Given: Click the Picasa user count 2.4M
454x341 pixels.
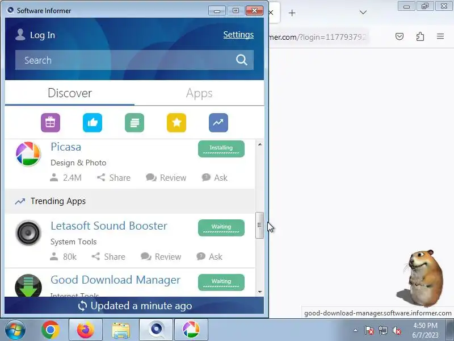Looking at the screenshot, I should [x=66, y=177].
